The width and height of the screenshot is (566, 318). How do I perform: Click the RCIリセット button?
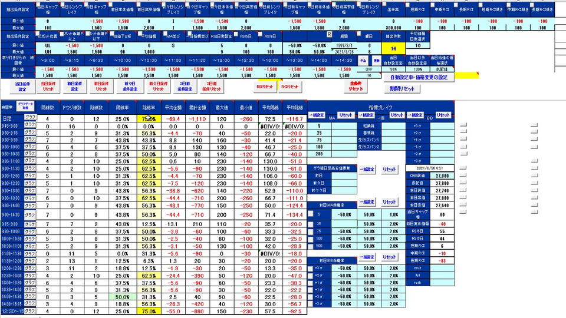point(290,87)
